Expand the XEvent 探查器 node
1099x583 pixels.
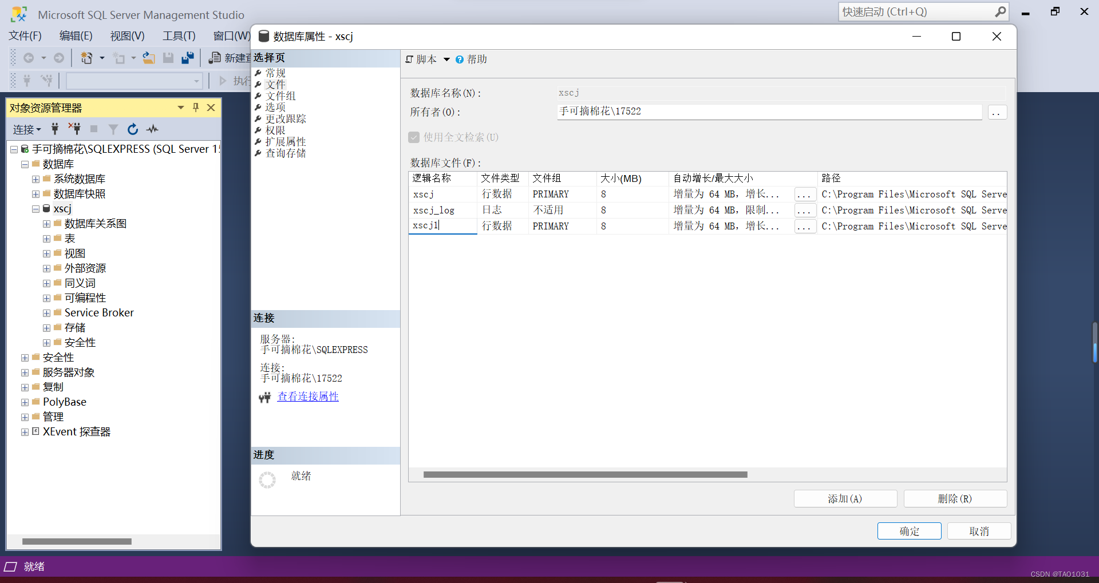(x=25, y=432)
